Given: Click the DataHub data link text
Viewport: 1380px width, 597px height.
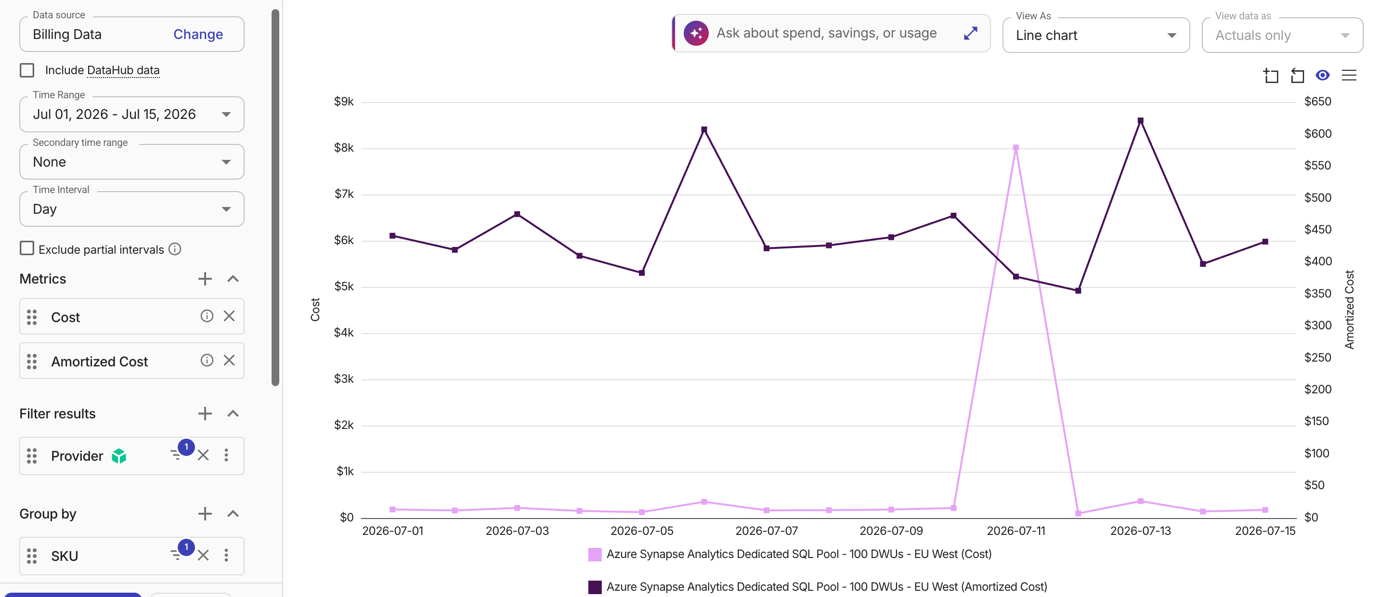Looking at the screenshot, I should click(x=123, y=70).
